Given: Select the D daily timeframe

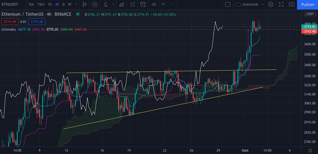Looking at the screenshot, I should pyautogui.click(x=63, y=4).
